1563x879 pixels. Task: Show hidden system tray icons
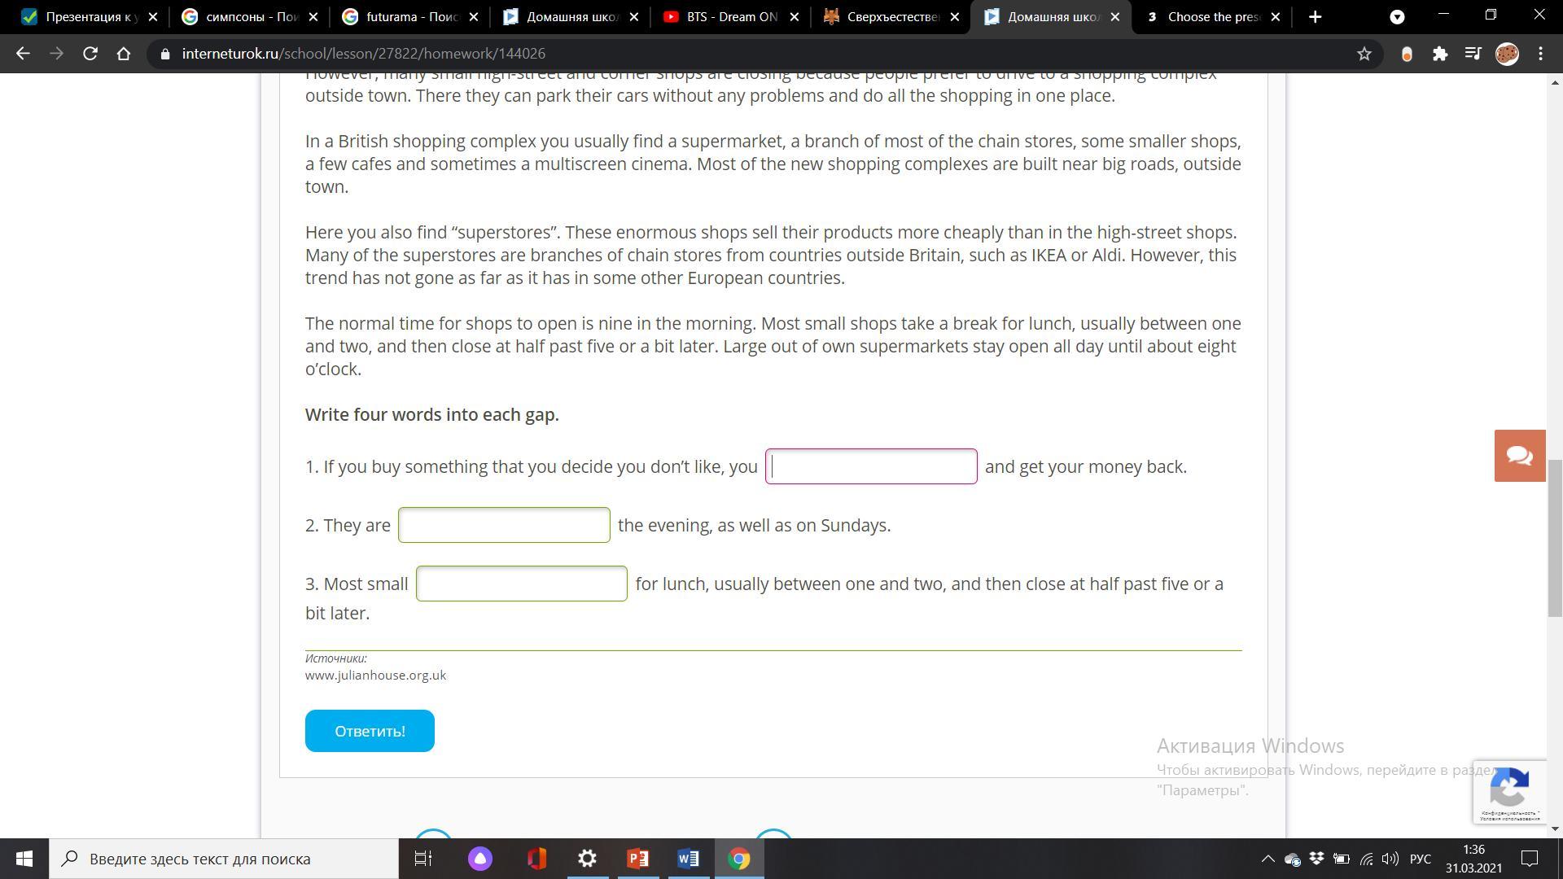(1267, 859)
